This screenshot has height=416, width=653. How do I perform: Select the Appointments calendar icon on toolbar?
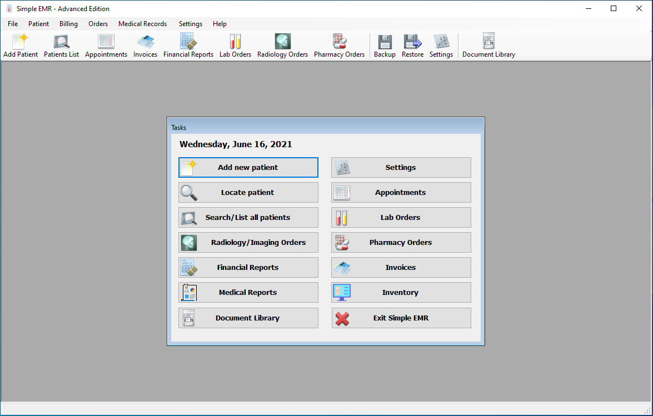(106, 44)
